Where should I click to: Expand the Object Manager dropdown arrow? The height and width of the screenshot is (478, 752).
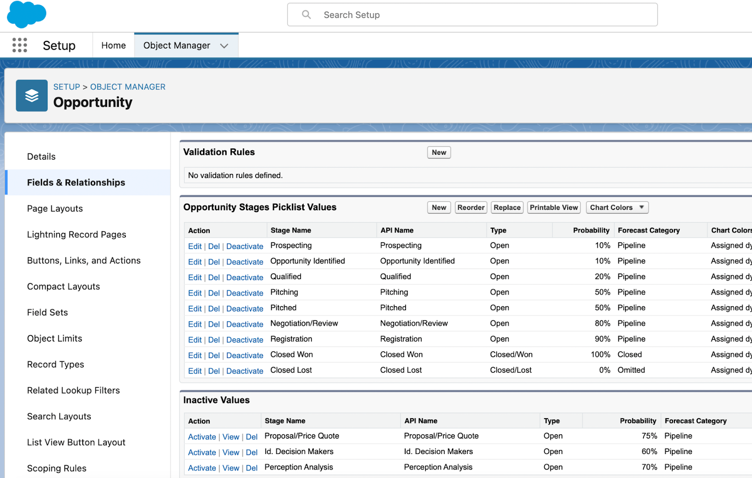tap(224, 45)
